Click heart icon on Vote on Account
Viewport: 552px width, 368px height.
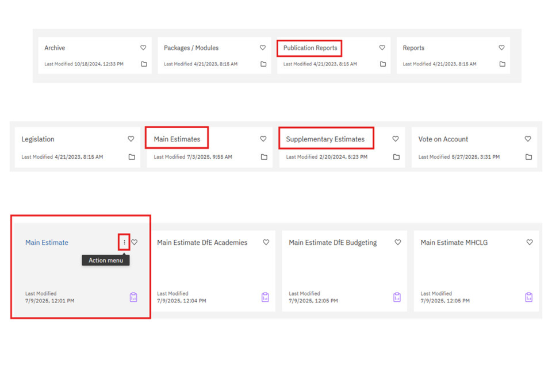(x=528, y=139)
